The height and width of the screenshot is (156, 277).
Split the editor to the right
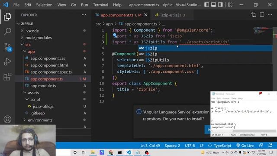click(262, 15)
